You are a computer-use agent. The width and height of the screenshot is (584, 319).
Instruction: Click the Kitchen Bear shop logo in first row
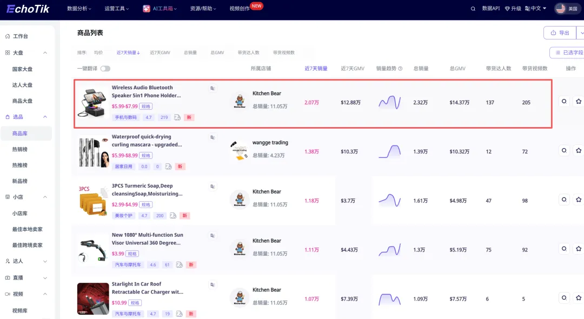coord(240,101)
